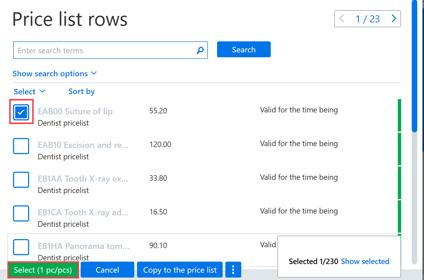This screenshot has height=280, width=424.
Task: Uncheck the EAB00 Suture of lip checkbox
Action: [21, 112]
